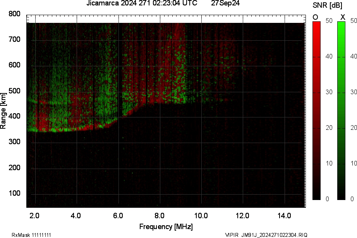Click the 300 range tick label
This screenshot has height=238, width=357.
pyautogui.click(x=14, y=142)
